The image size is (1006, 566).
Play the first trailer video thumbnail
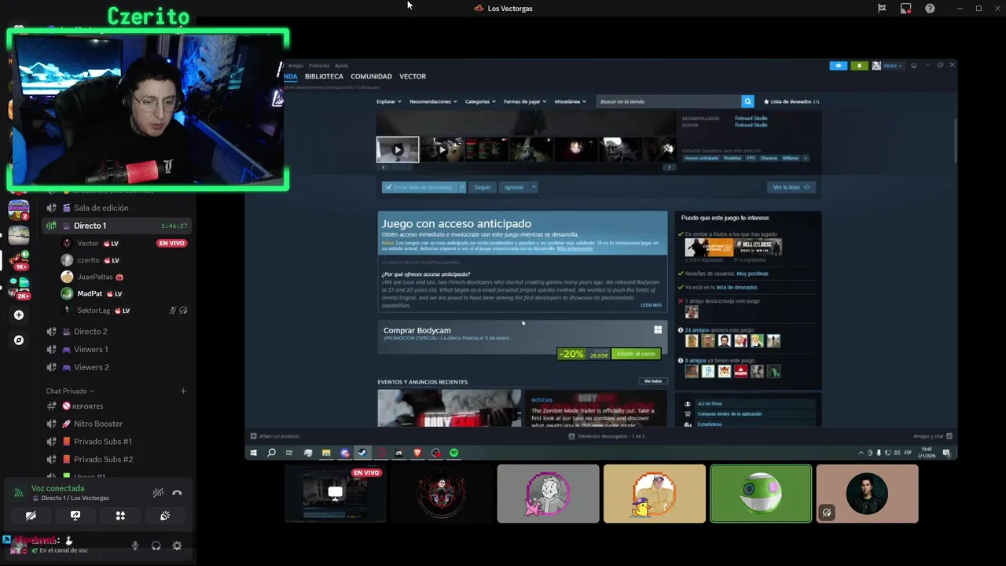tap(398, 149)
